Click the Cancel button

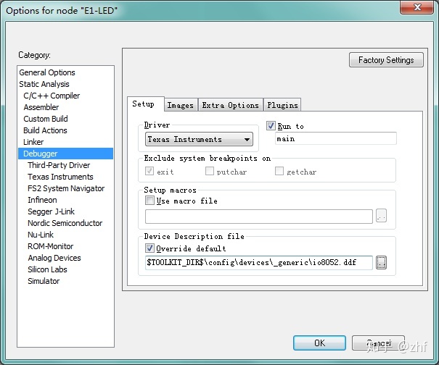(378, 343)
